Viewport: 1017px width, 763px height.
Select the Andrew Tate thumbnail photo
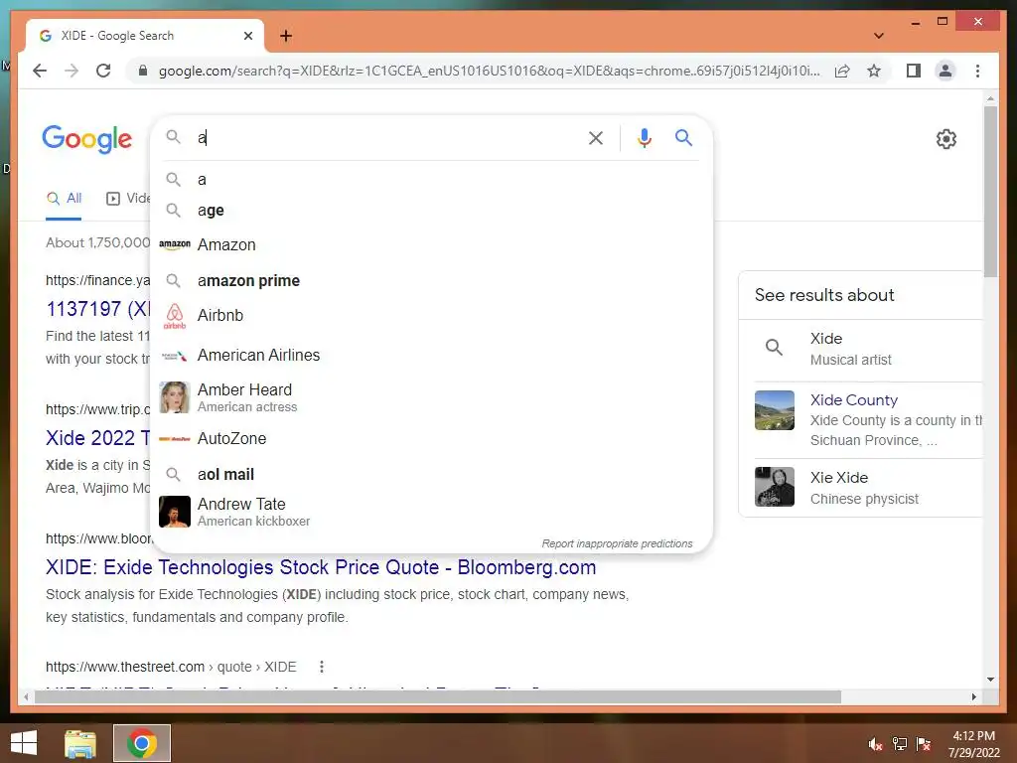175,512
